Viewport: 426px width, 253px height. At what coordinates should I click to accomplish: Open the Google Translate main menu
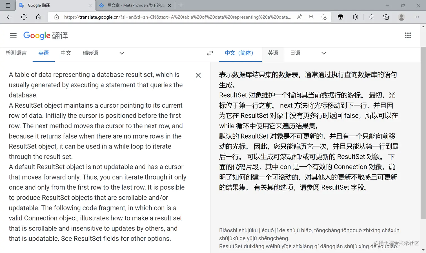(13, 35)
